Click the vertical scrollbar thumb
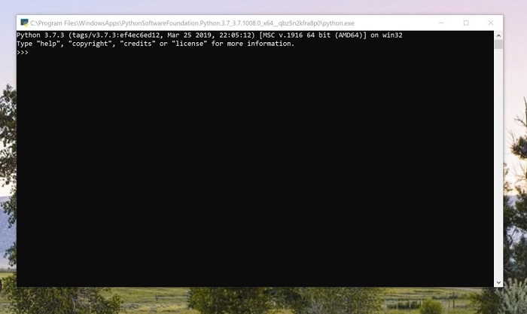 pos(498,44)
